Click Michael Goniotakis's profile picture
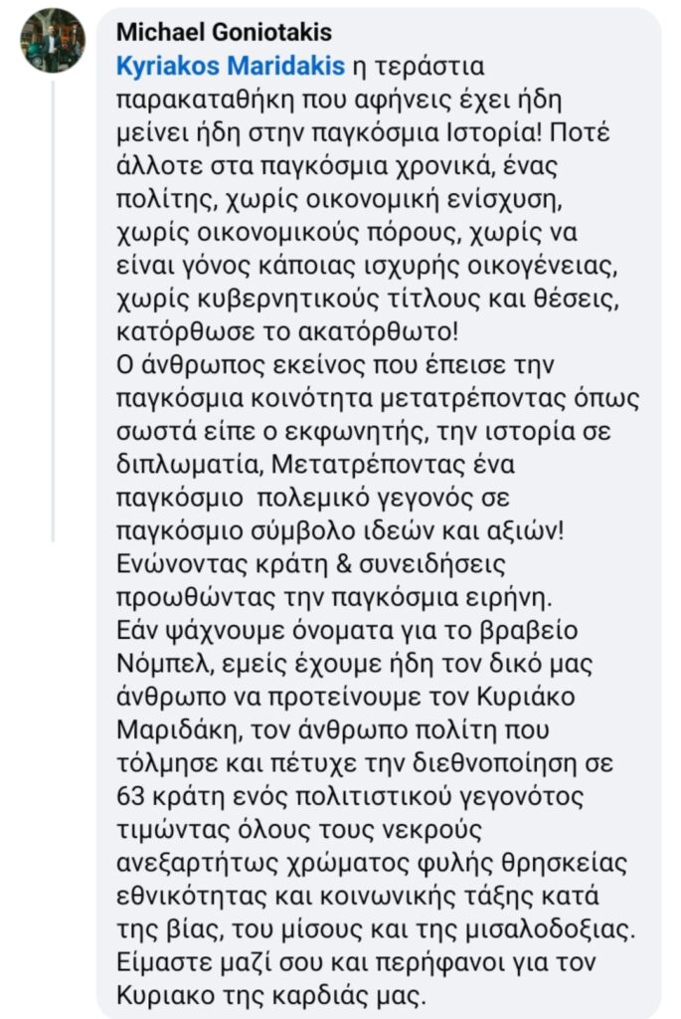Screen dimensions: 681x1019 coord(54,41)
